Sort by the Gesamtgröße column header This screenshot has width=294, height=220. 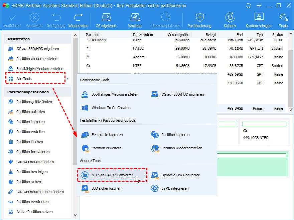[x=178, y=35]
